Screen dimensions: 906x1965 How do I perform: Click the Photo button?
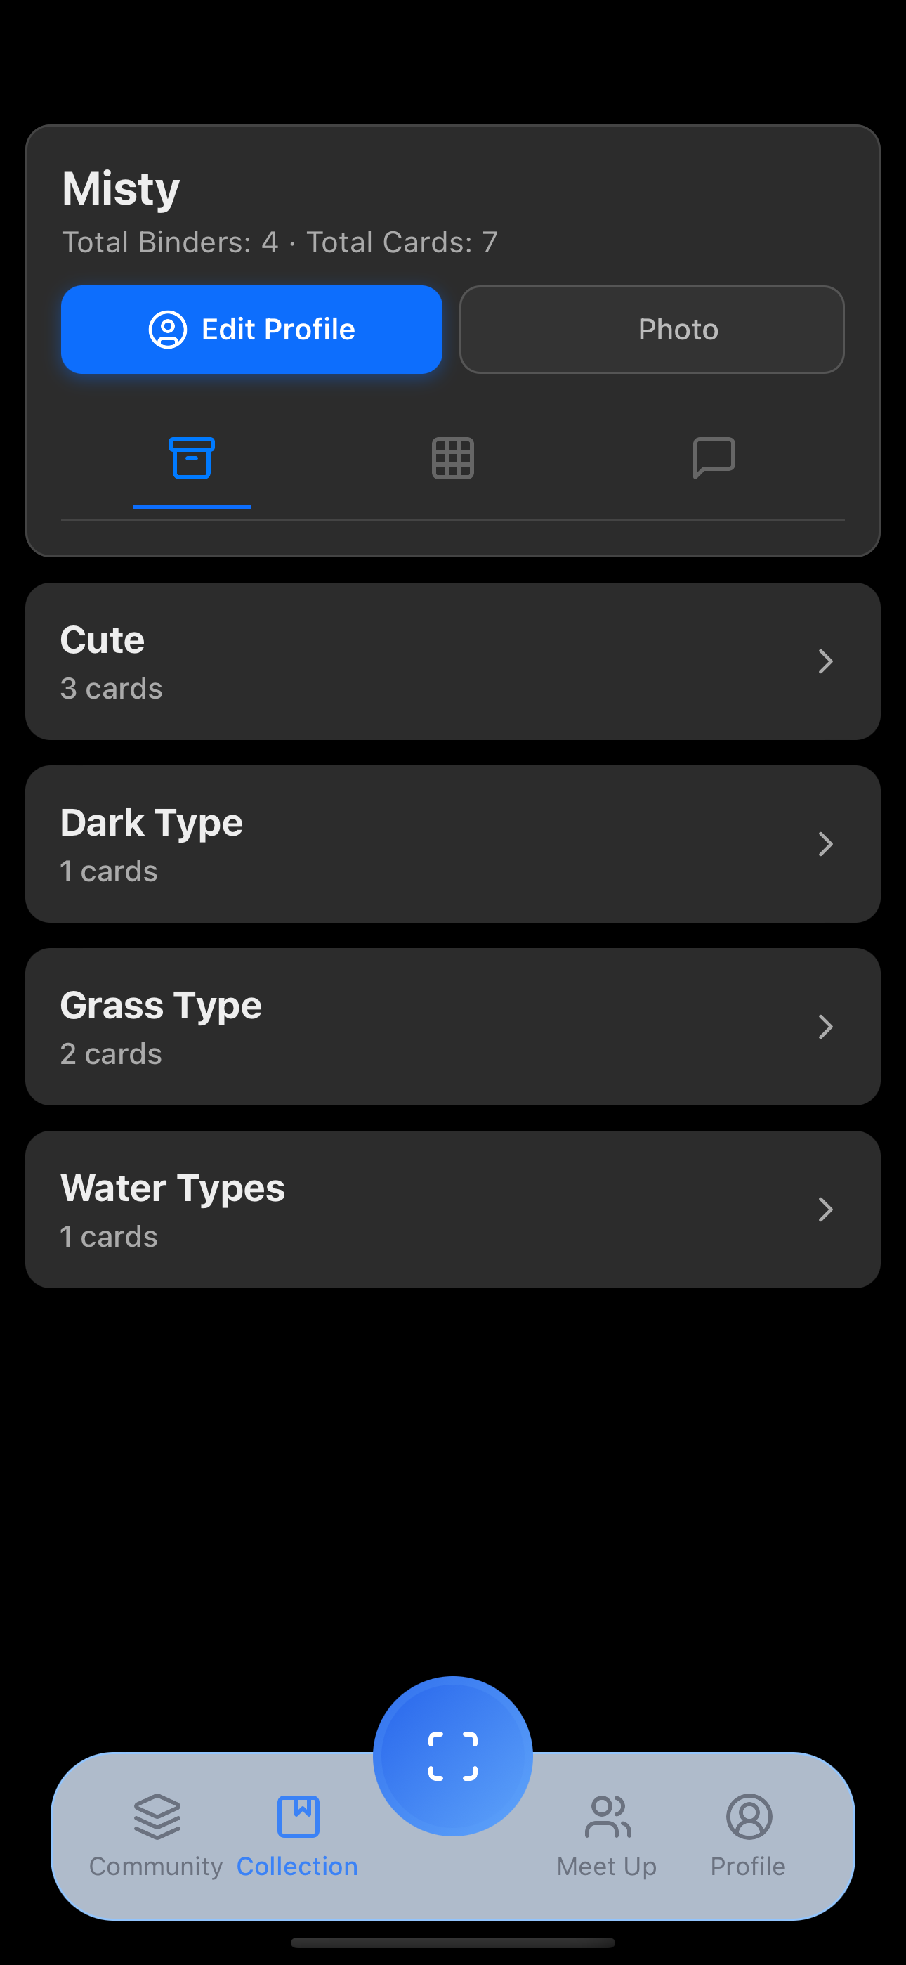click(x=652, y=330)
